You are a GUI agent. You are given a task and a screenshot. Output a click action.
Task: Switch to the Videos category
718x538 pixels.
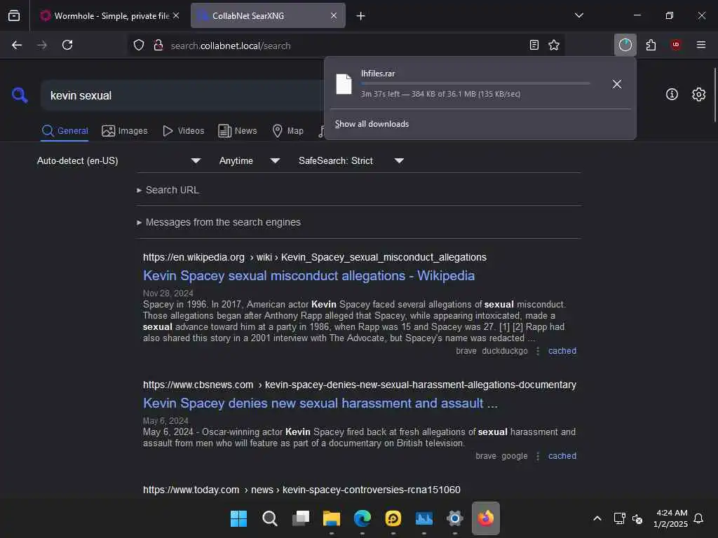point(183,131)
